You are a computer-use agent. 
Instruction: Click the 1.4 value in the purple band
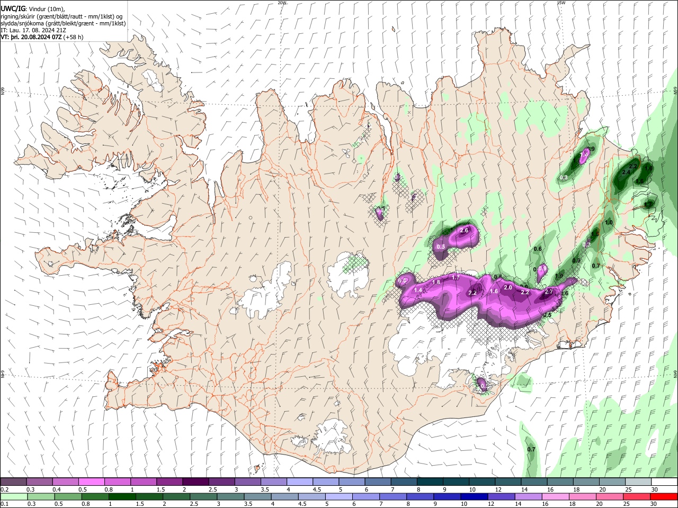click(418, 290)
